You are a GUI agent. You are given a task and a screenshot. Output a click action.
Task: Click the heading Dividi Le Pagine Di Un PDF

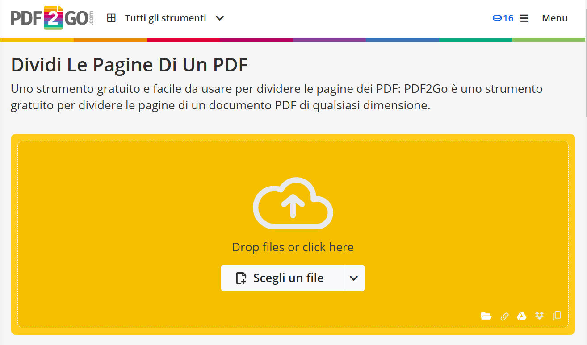point(129,65)
